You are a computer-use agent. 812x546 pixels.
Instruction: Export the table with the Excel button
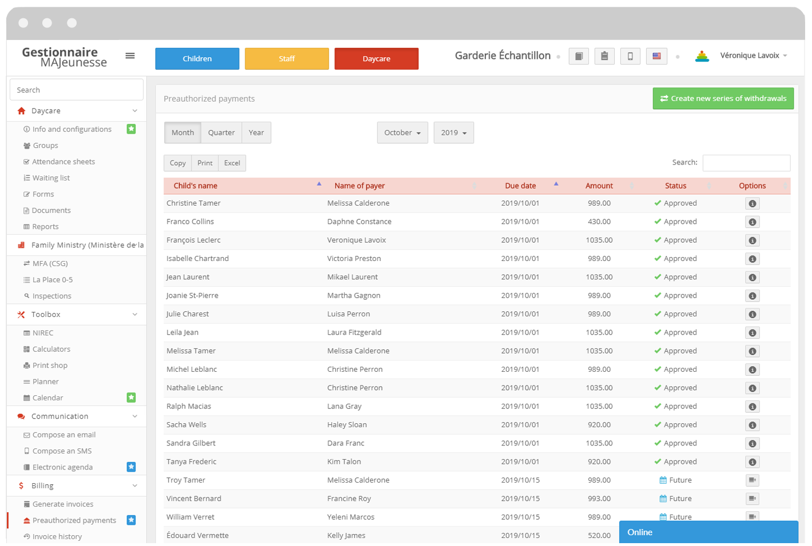(x=232, y=163)
